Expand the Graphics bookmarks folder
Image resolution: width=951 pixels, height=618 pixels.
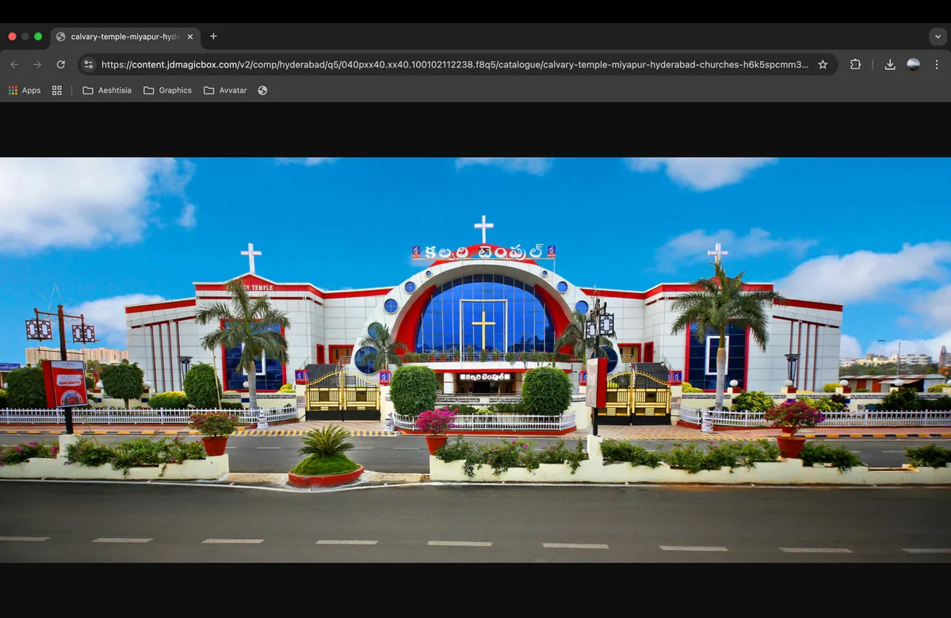(167, 90)
